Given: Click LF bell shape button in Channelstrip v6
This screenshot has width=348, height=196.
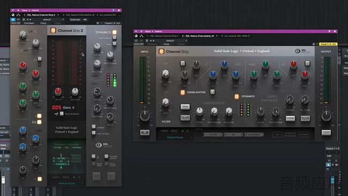Looking at the screenshot, I should pos(183,64).
